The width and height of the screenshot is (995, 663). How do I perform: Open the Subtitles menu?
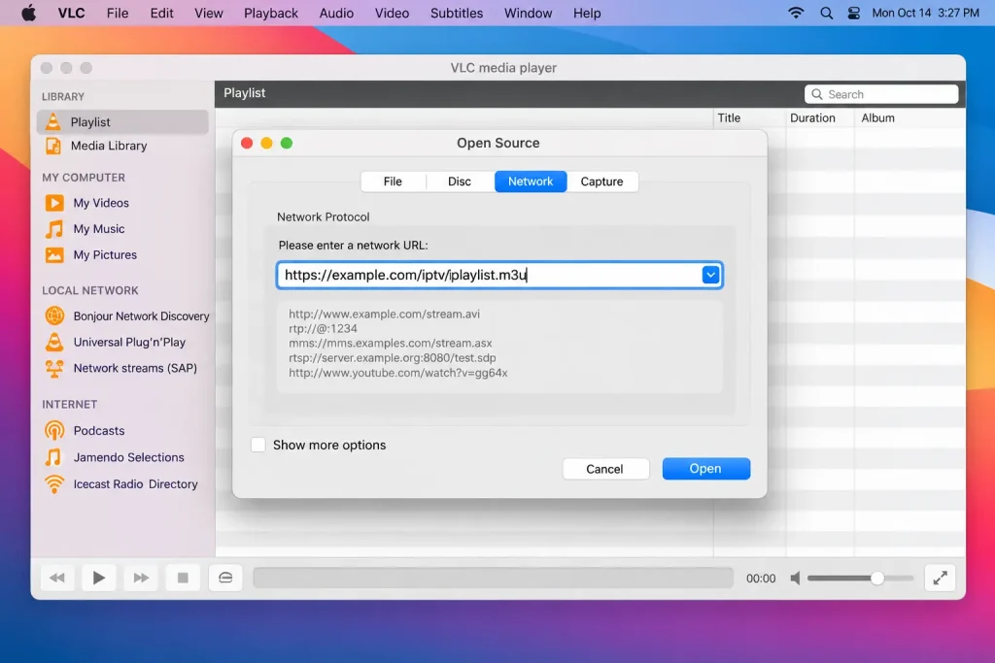point(457,13)
